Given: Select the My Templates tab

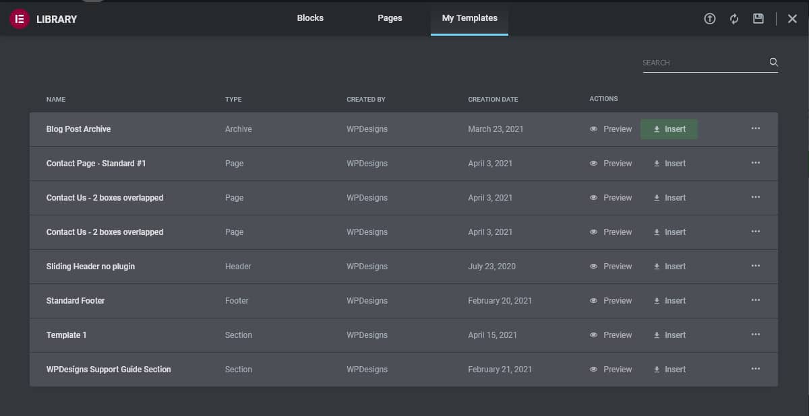Looking at the screenshot, I should tap(469, 18).
